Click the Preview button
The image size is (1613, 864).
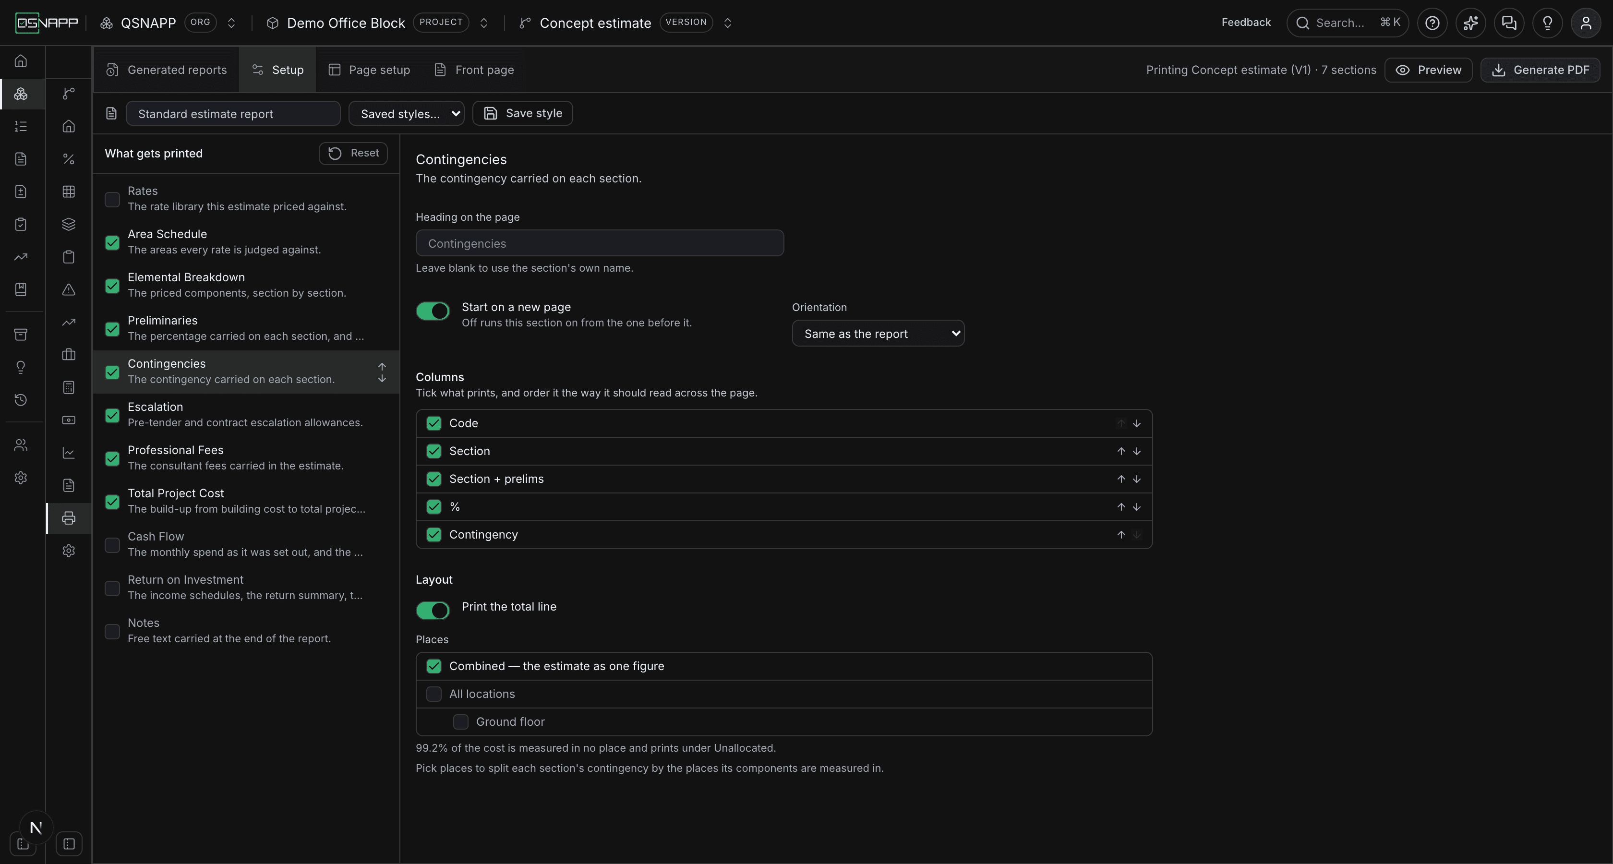pyautogui.click(x=1428, y=70)
